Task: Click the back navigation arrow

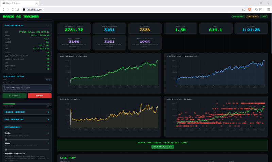Action: (x=3, y=9)
